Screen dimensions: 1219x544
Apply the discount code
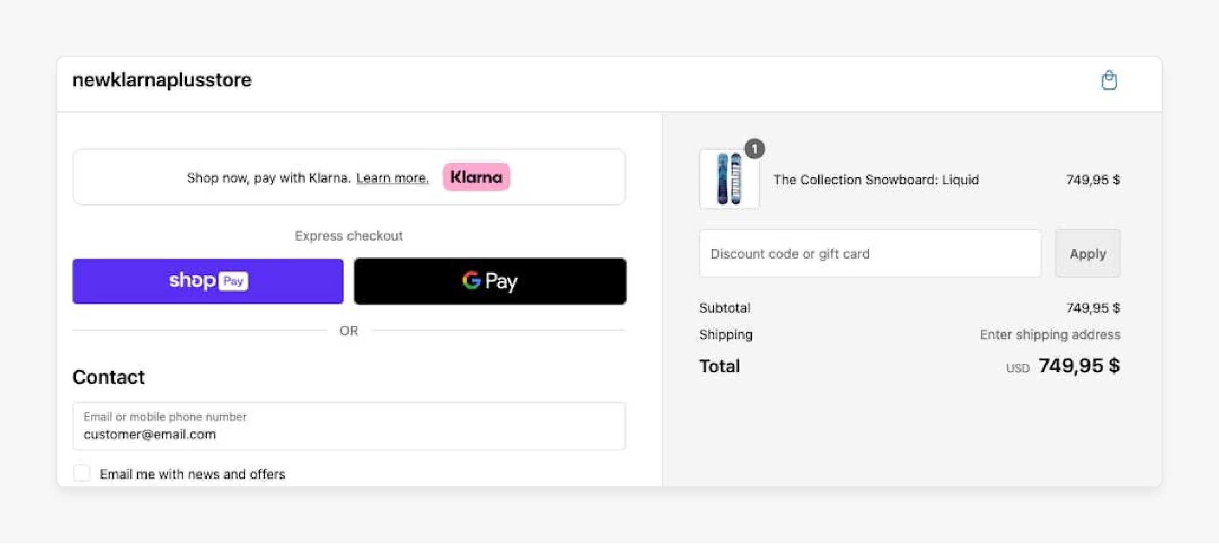[1088, 254]
